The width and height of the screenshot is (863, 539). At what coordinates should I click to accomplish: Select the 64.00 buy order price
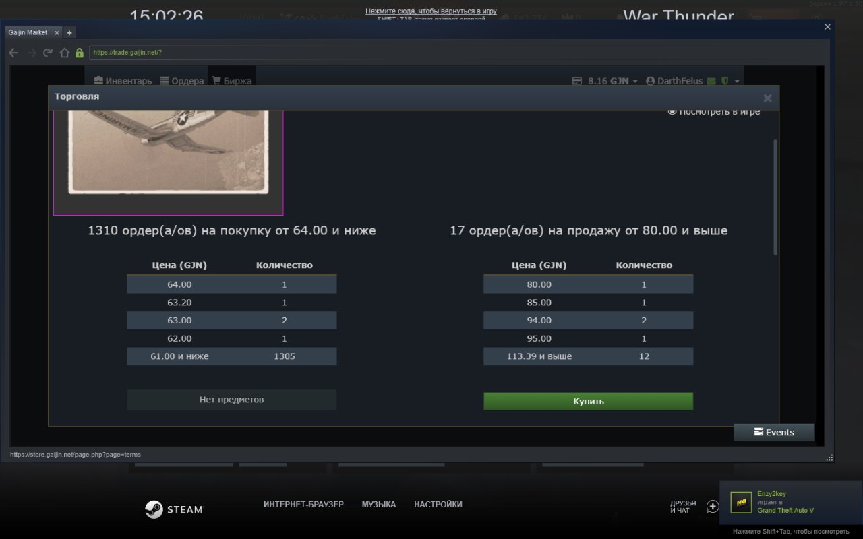pyautogui.click(x=179, y=284)
